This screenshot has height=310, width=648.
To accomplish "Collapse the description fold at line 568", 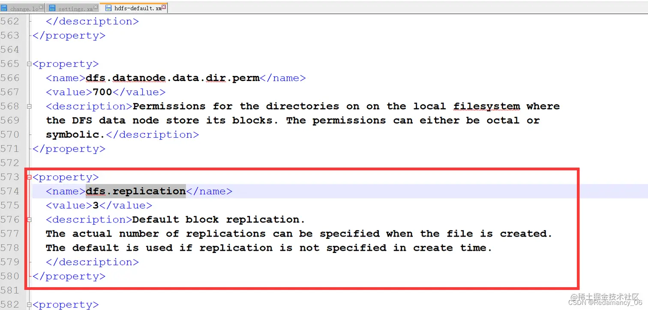I will (x=29, y=106).
